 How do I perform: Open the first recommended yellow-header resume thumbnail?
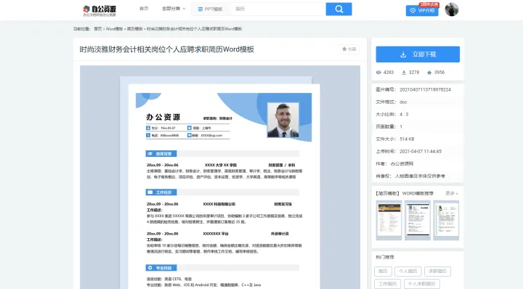389,220
